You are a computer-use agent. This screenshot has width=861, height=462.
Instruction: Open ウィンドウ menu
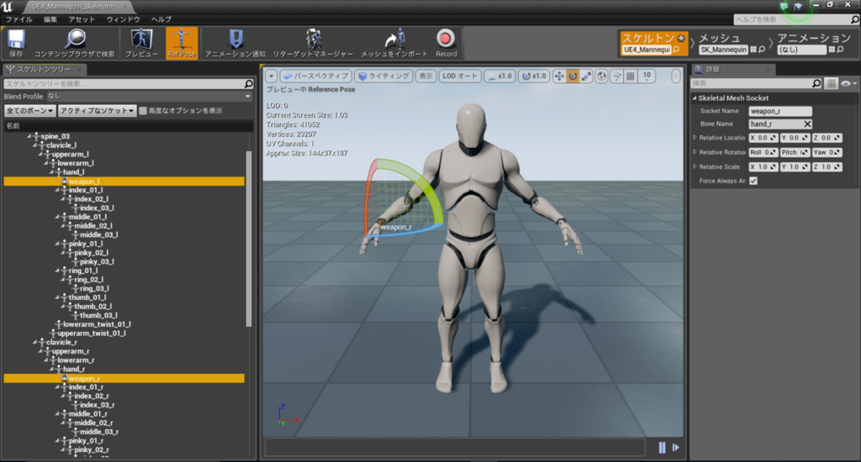123,19
